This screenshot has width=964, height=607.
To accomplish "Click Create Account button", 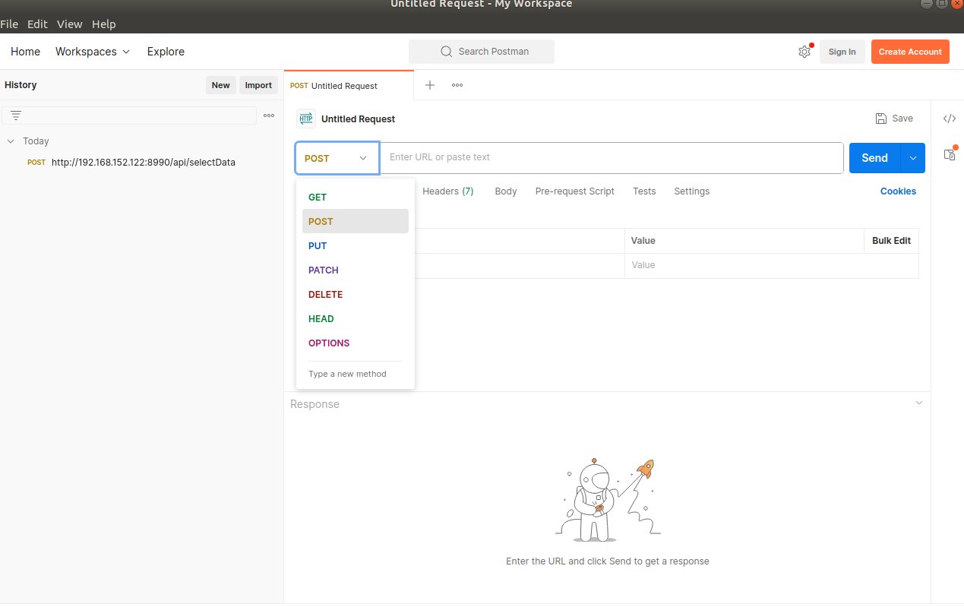I will tap(910, 52).
